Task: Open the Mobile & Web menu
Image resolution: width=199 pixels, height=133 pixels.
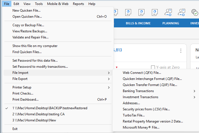Action: pos(58,4)
